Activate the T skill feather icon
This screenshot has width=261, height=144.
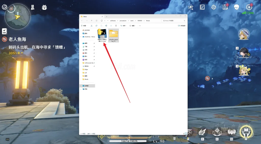coord(202,132)
